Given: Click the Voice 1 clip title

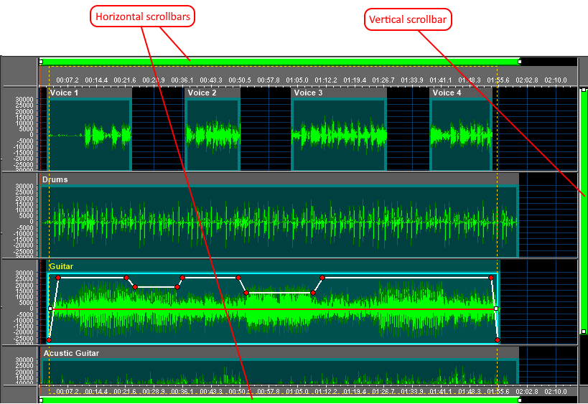Looking at the screenshot, I should [64, 93].
